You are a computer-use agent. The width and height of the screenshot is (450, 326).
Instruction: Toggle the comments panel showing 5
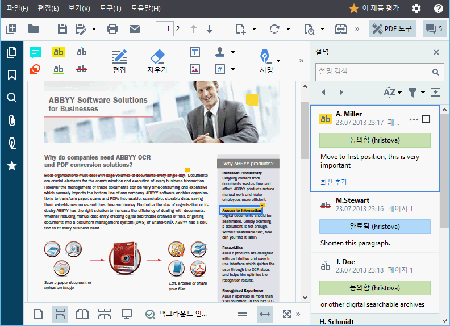(434, 29)
